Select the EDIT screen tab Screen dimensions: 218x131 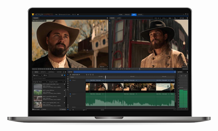point(134,15)
